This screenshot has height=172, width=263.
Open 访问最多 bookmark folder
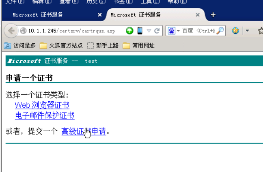20,46
